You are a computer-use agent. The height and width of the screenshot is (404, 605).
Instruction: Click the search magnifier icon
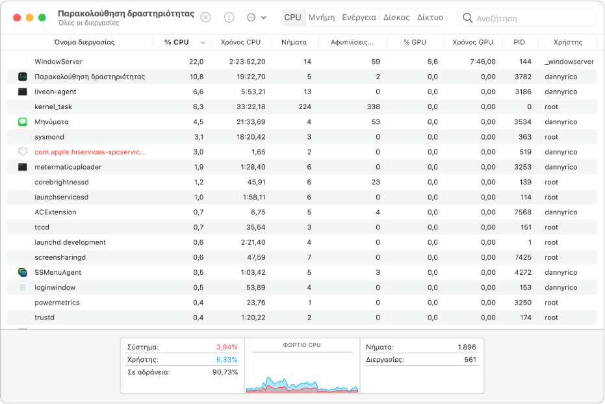tap(467, 18)
